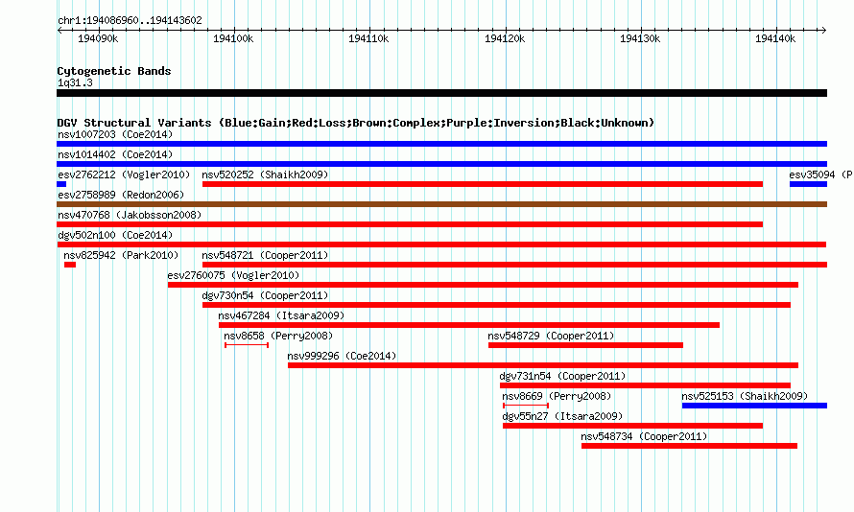This screenshot has width=854, height=512.
Task: Click the 194140k ruler tick label
Action: tap(775, 38)
